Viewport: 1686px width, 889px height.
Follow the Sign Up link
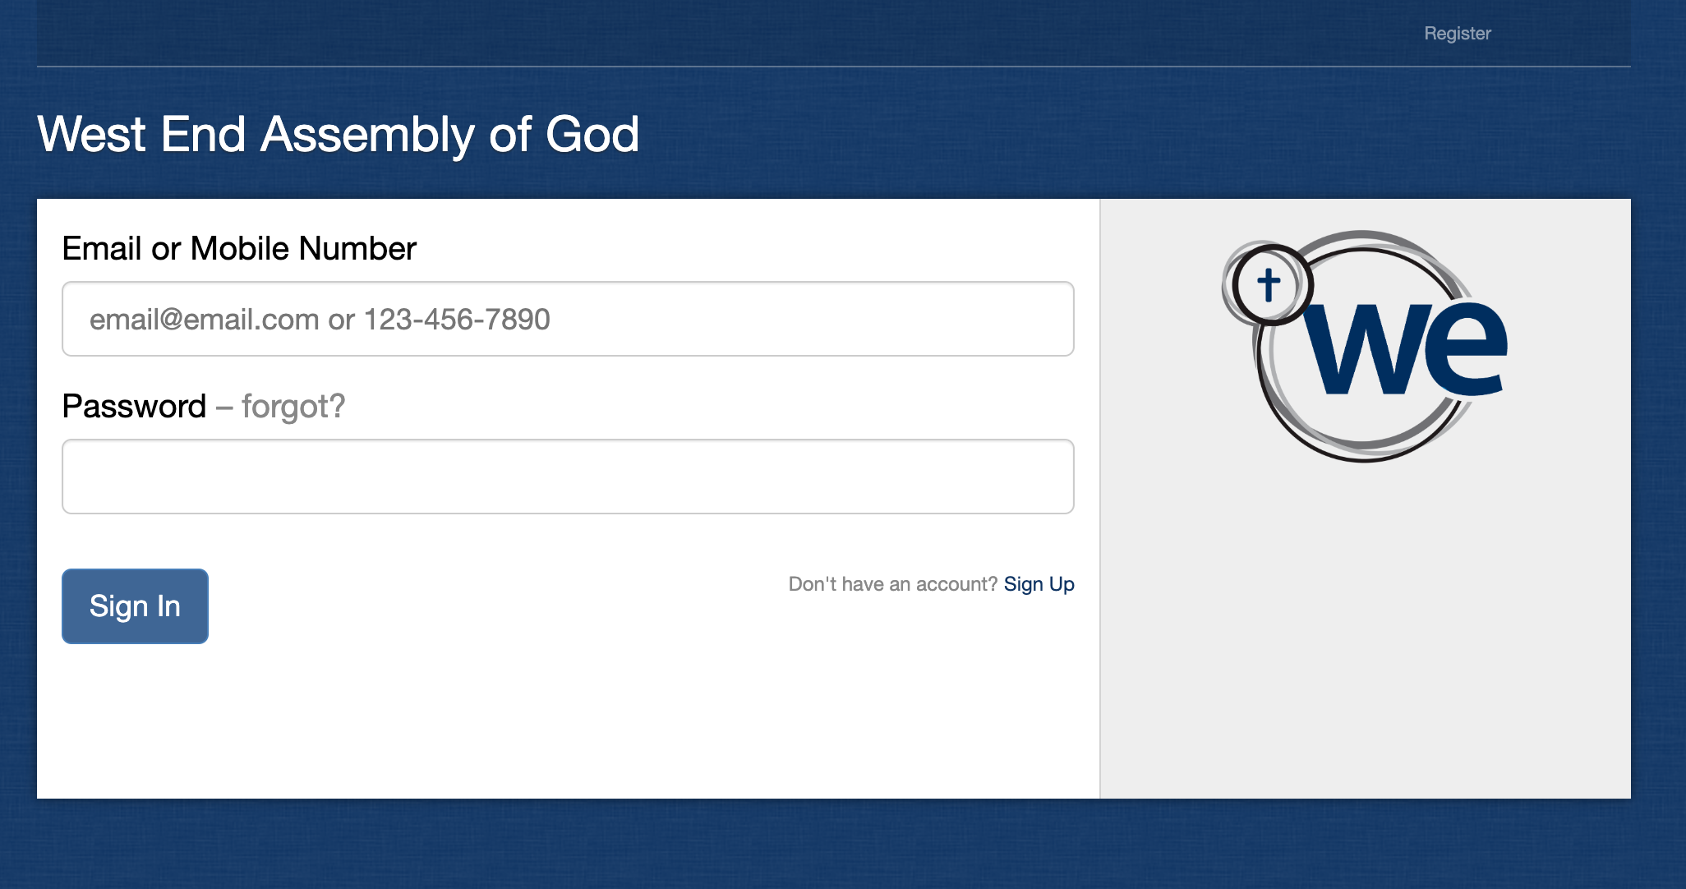[1039, 584]
